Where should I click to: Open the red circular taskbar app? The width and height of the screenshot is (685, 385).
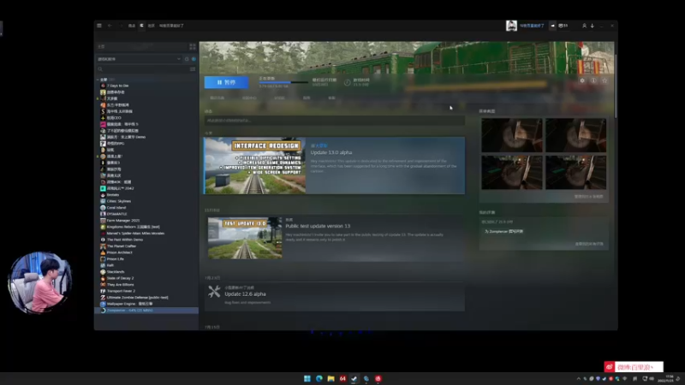point(378,378)
